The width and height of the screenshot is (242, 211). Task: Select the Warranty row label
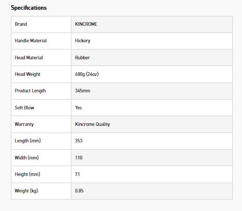24,124
